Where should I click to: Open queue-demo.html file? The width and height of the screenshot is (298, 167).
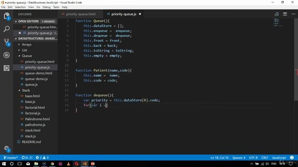click(x=39, y=73)
